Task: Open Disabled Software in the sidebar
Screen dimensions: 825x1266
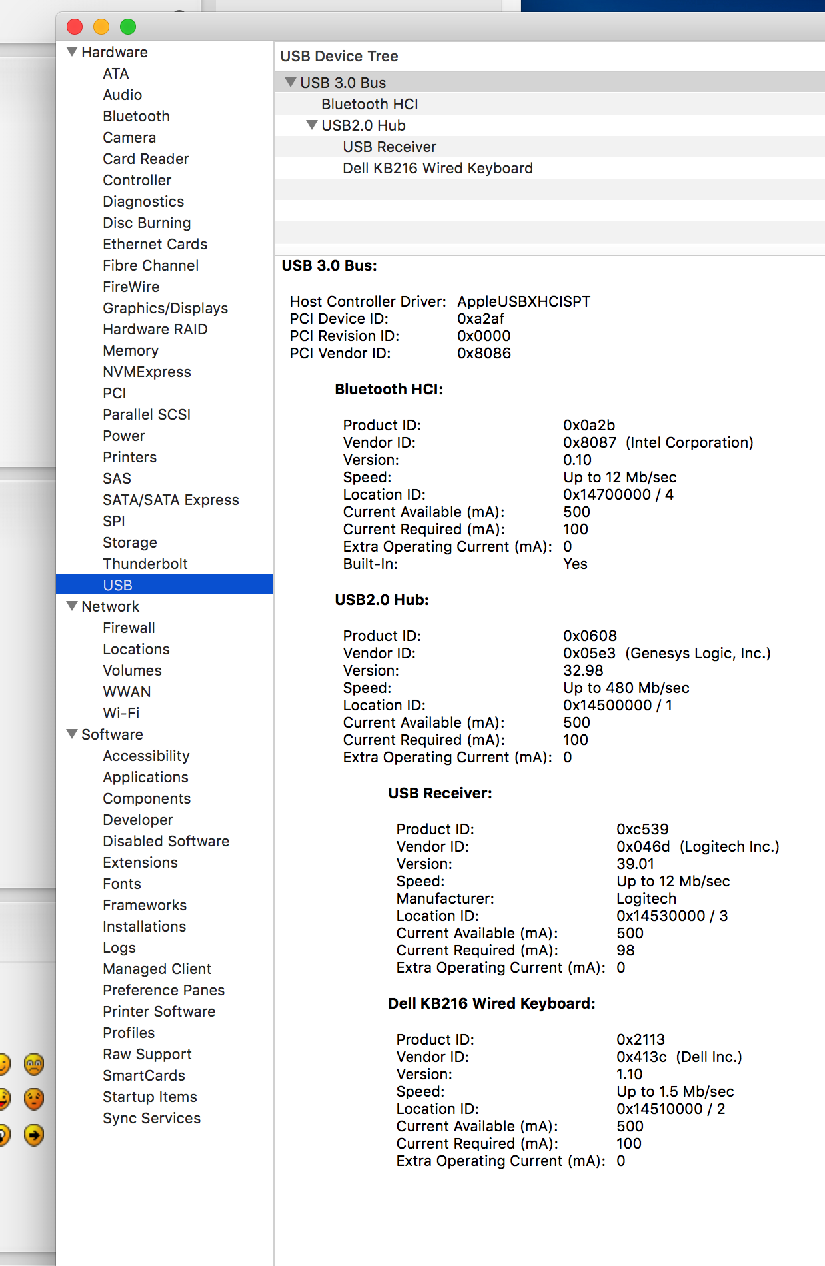Action: [x=165, y=841]
